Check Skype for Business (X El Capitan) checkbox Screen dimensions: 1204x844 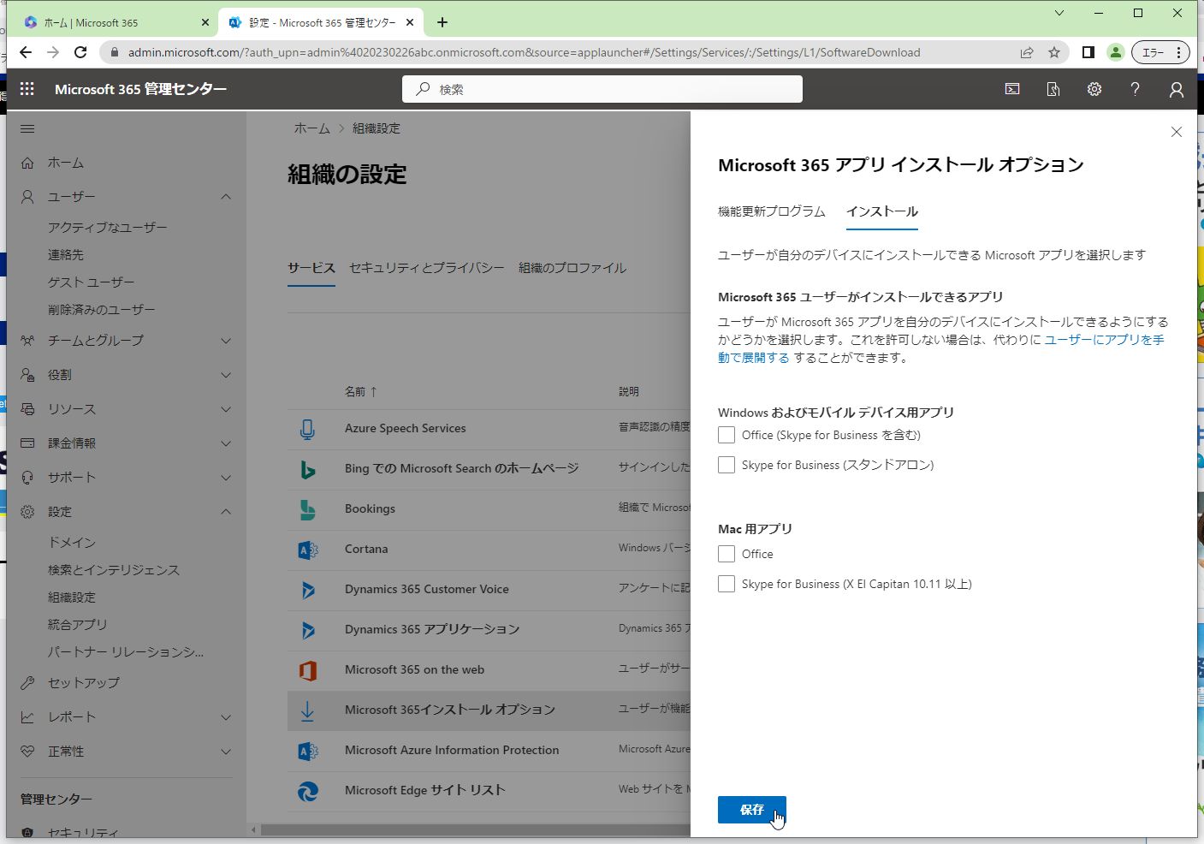pyautogui.click(x=727, y=584)
